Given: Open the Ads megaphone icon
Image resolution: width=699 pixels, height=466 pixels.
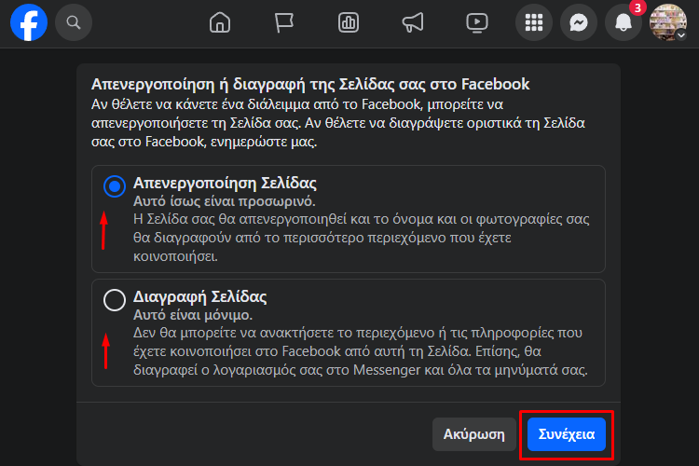Looking at the screenshot, I should (x=413, y=22).
